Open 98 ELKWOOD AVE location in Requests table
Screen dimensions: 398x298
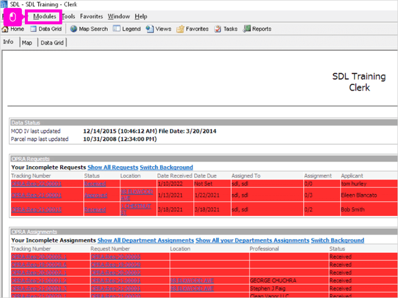137,195
